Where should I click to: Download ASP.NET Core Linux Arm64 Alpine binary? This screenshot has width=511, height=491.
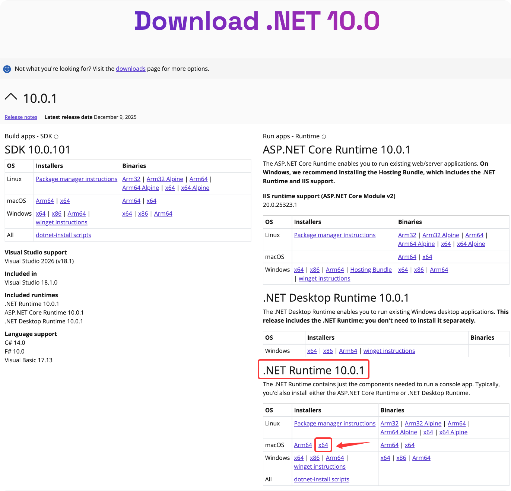(x=416, y=244)
